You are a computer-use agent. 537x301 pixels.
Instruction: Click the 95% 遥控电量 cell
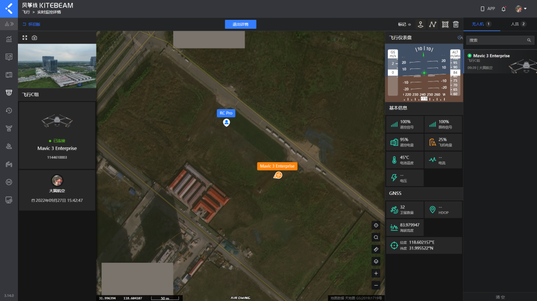pyautogui.click(x=405, y=142)
